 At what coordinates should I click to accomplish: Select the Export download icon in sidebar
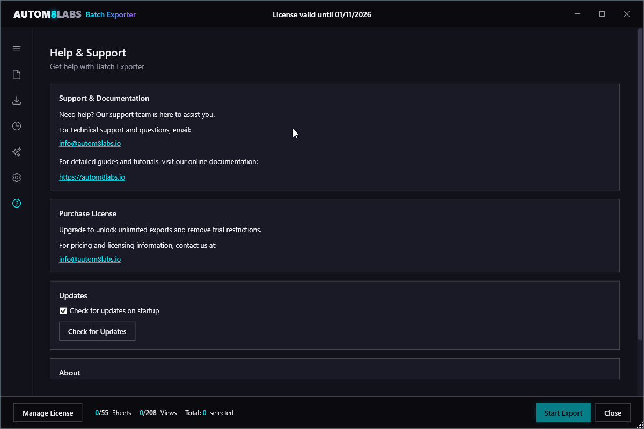point(16,100)
